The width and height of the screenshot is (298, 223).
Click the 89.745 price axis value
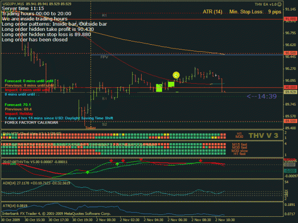coord(290,104)
